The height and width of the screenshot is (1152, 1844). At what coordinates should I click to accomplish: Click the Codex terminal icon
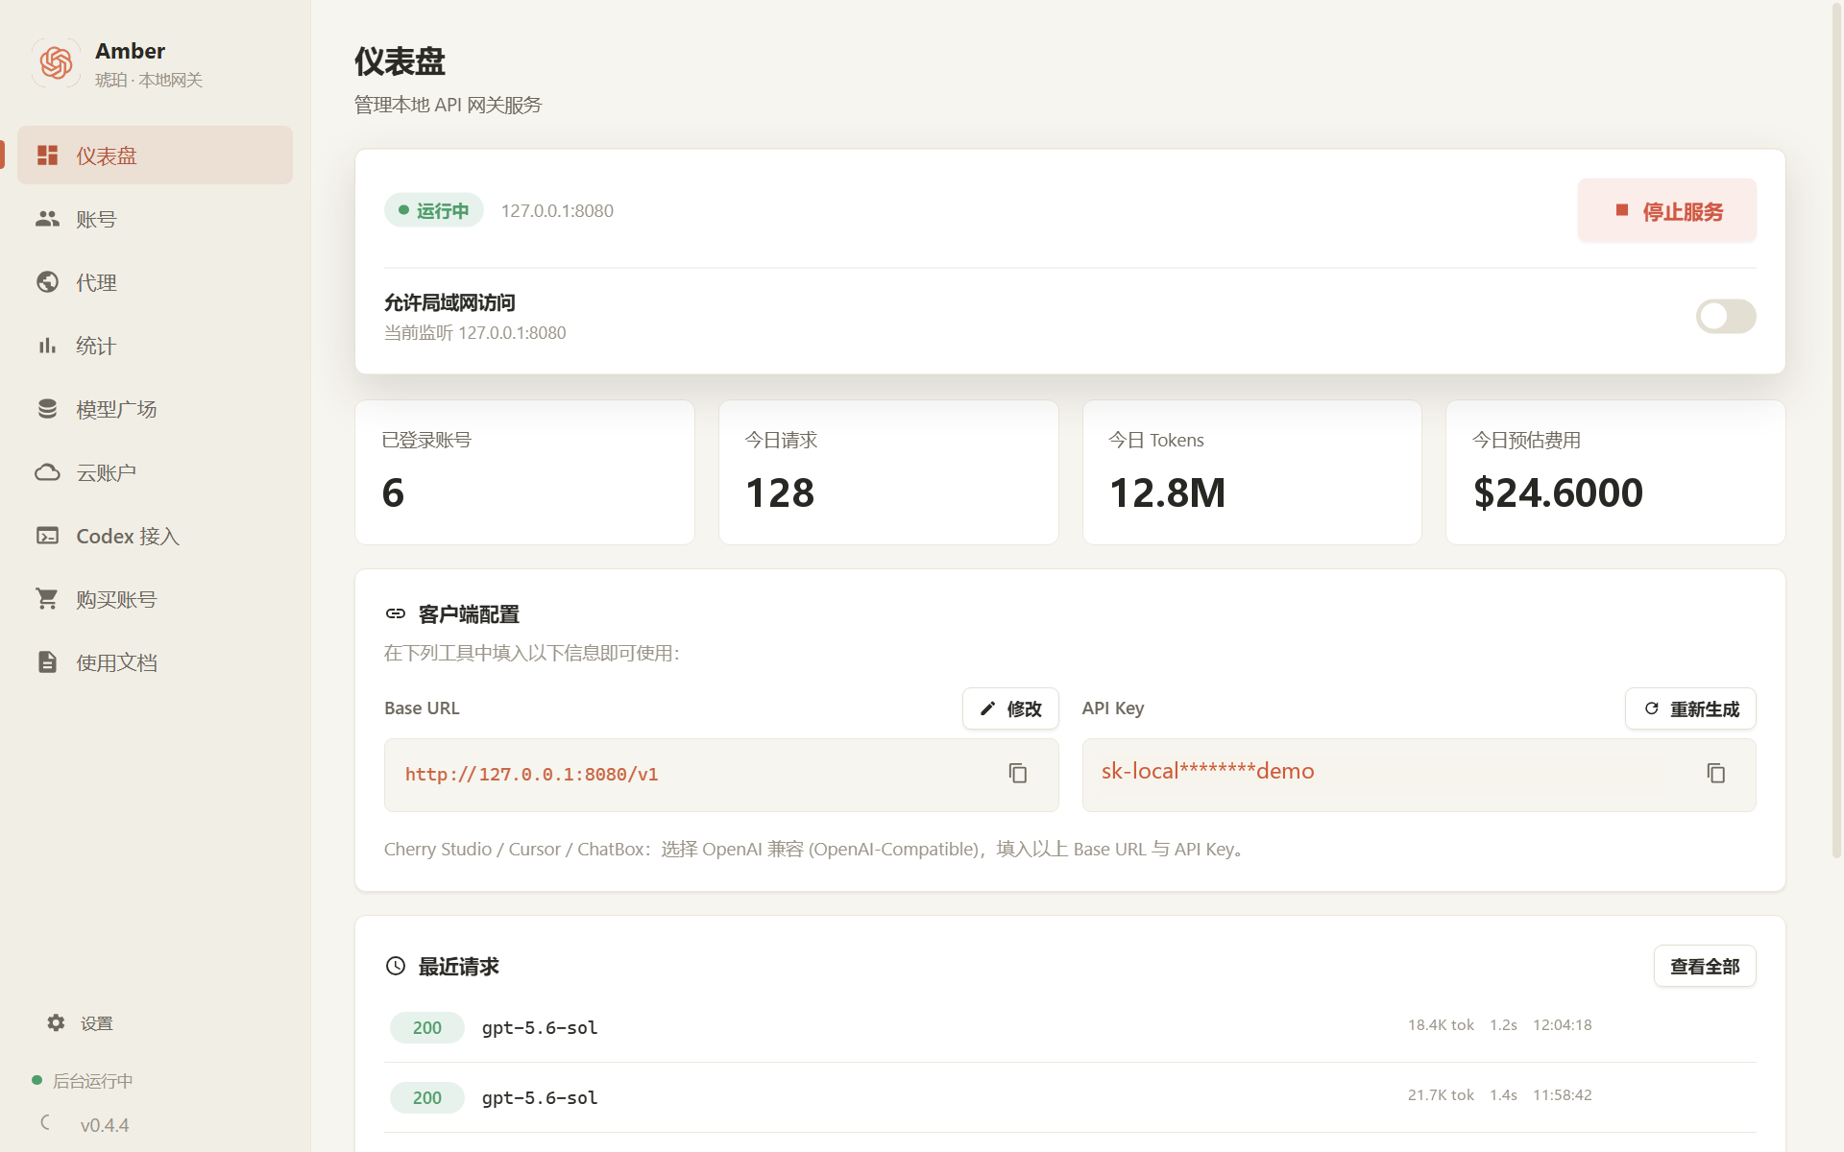[x=47, y=536]
